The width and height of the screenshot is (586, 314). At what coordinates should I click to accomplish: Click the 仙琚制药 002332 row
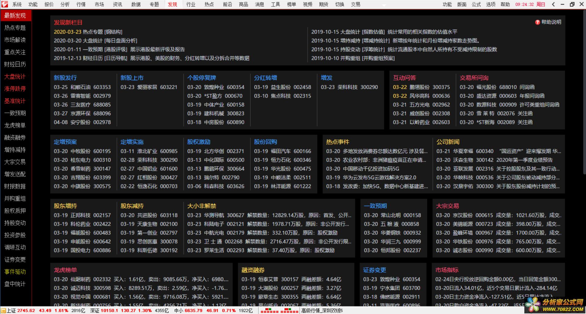(x=141, y=279)
